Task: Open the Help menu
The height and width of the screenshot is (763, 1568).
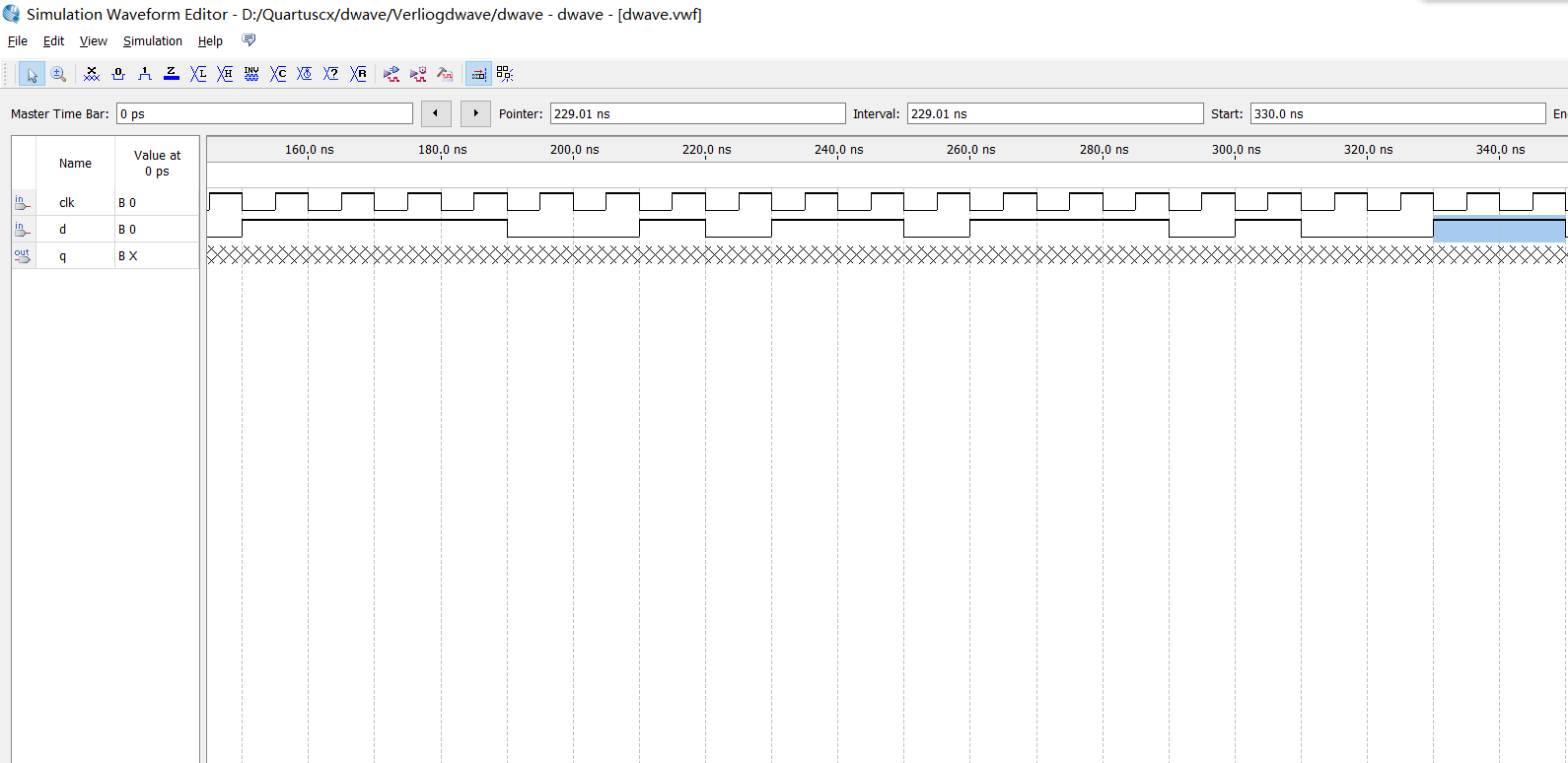Action: (x=210, y=41)
